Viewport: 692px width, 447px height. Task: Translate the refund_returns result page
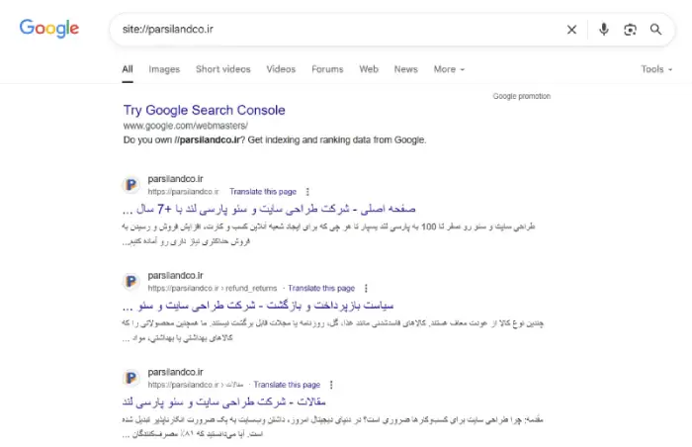tap(321, 289)
